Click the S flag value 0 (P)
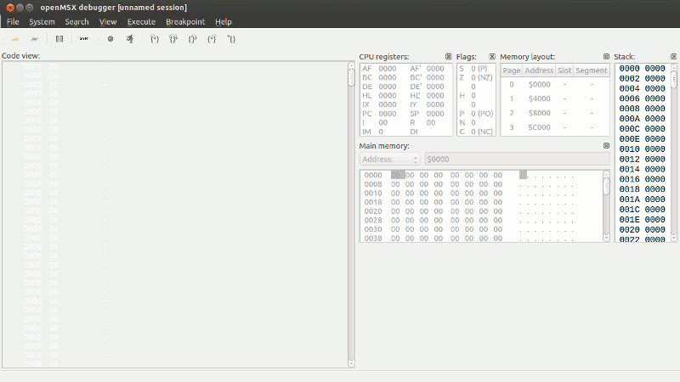The width and height of the screenshot is (680, 382). (479, 69)
